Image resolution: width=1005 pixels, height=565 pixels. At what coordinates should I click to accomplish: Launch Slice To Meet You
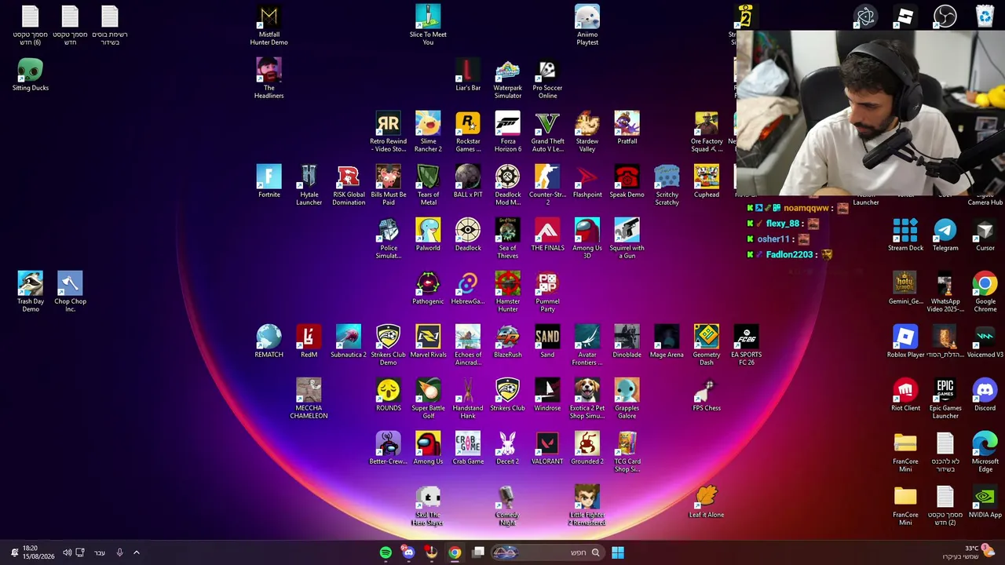click(428, 25)
